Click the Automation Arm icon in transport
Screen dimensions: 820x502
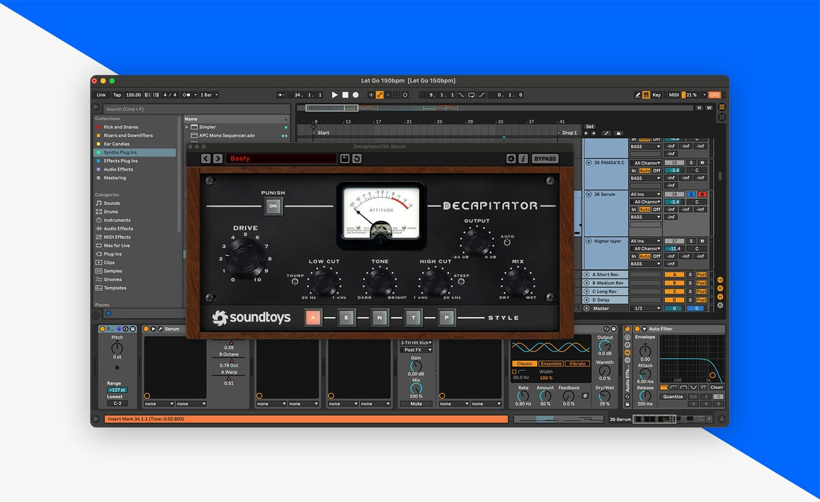(x=380, y=95)
